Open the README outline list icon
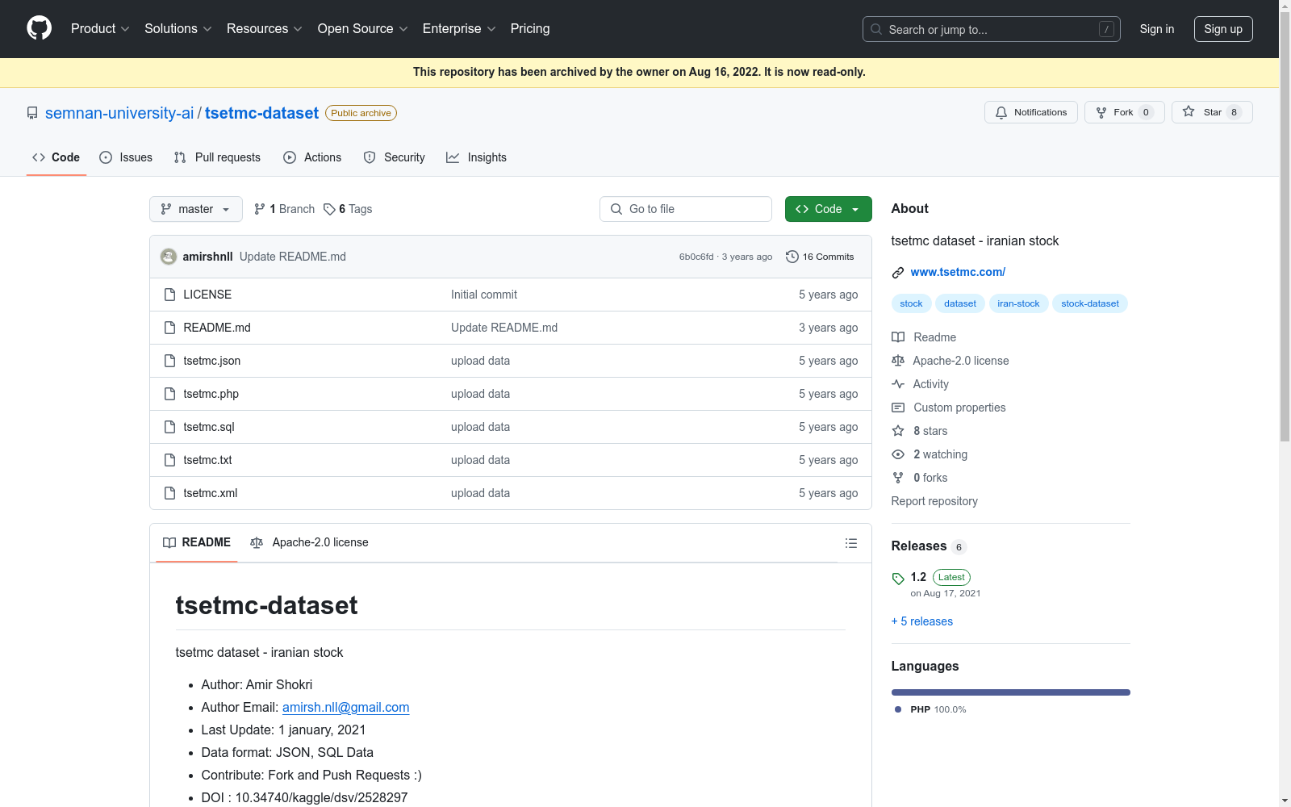This screenshot has height=807, width=1291. (850, 543)
